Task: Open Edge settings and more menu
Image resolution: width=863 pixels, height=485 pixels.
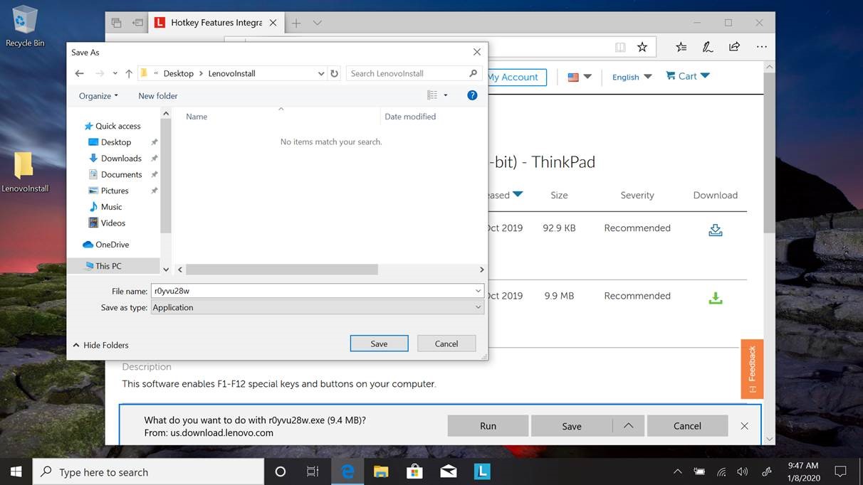Action: pyautogui.click(x=762, y=47)
